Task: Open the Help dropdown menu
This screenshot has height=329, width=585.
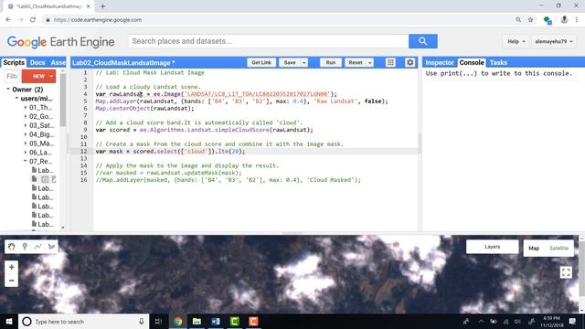Action: [516, 41]
